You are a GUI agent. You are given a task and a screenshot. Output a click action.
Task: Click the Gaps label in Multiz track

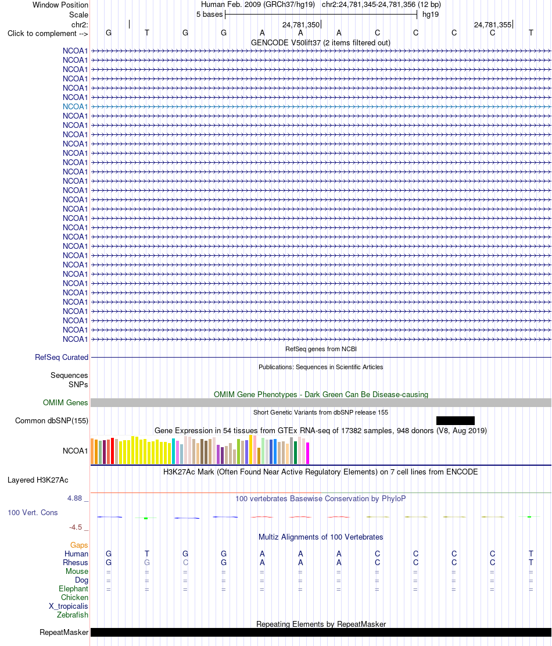click(79, 545)
